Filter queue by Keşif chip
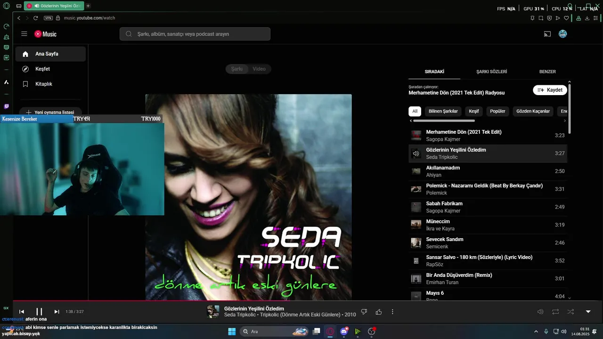Viewport: 603px width, 339px height. pos(473,111)
